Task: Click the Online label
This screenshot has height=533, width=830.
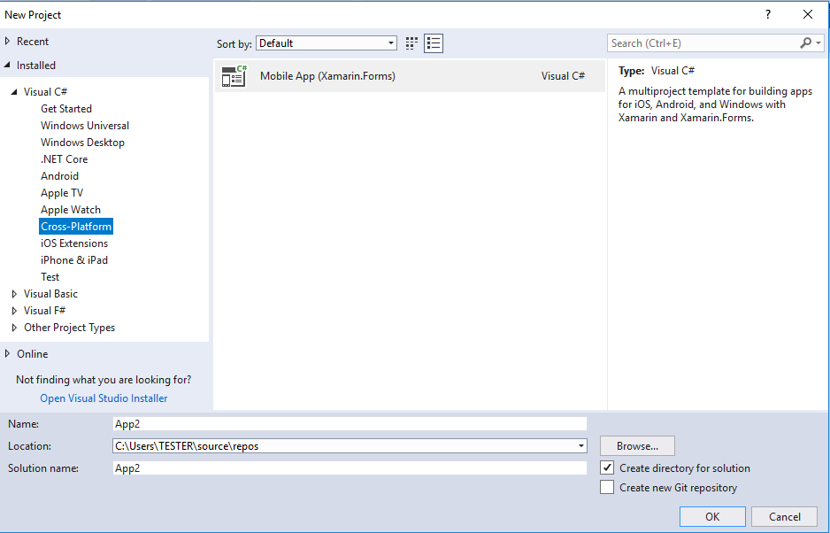Action: (x=32, y=354)
